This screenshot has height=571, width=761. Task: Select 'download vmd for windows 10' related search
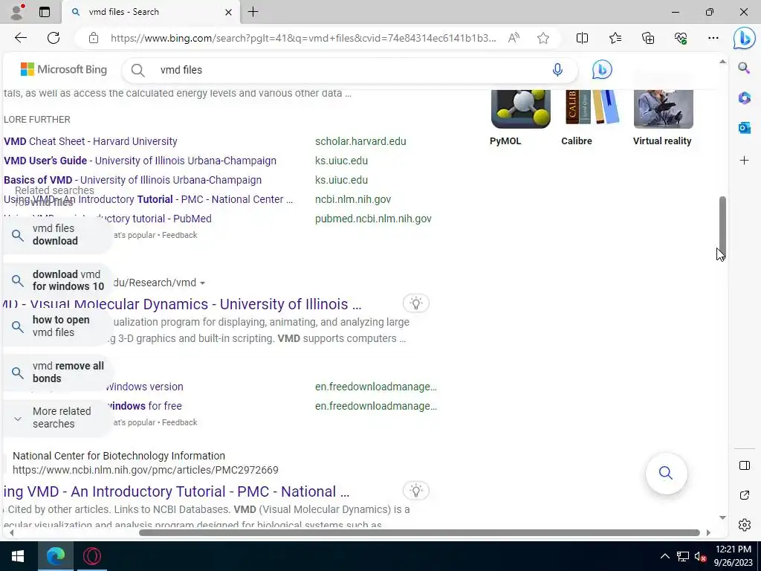57,280
